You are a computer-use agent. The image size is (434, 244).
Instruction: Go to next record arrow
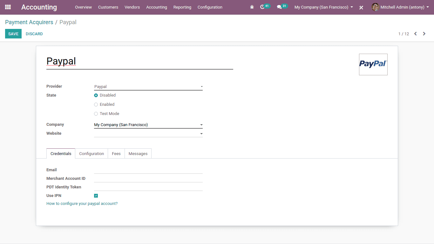click(x=424, y=34)
